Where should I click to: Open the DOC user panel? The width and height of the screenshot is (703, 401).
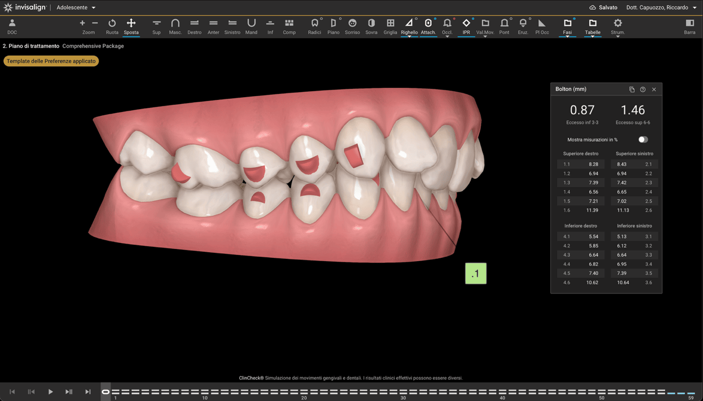coord(12,26)
